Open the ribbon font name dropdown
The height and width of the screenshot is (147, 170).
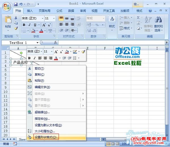42,18
